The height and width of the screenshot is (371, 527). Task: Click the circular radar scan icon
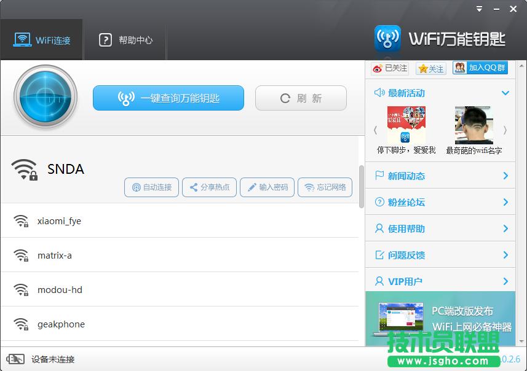[x=46, y=97]
